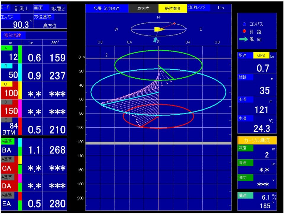284x214 pixels.
Task: Click EA direction value 280
Action: tap(57, 204)
